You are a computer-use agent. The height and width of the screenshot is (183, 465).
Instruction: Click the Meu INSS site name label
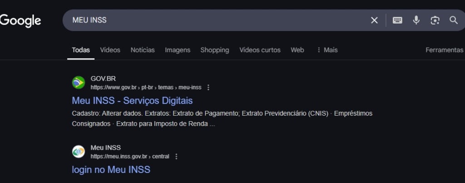pyautogui.click(x=105, y=148)
